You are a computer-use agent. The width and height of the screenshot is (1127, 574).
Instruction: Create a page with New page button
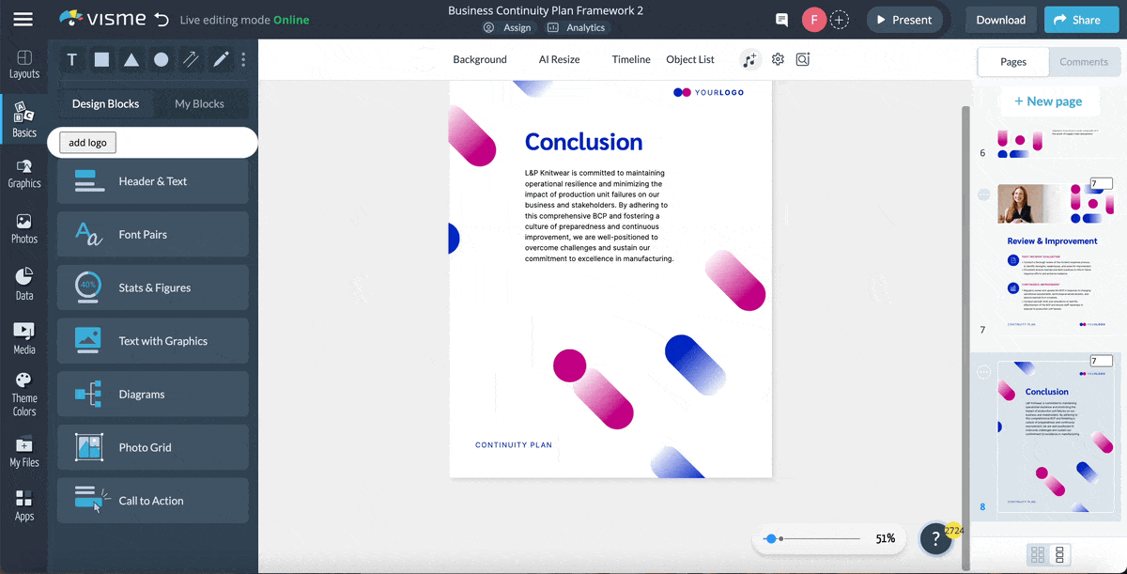(x=1049, y=101)
